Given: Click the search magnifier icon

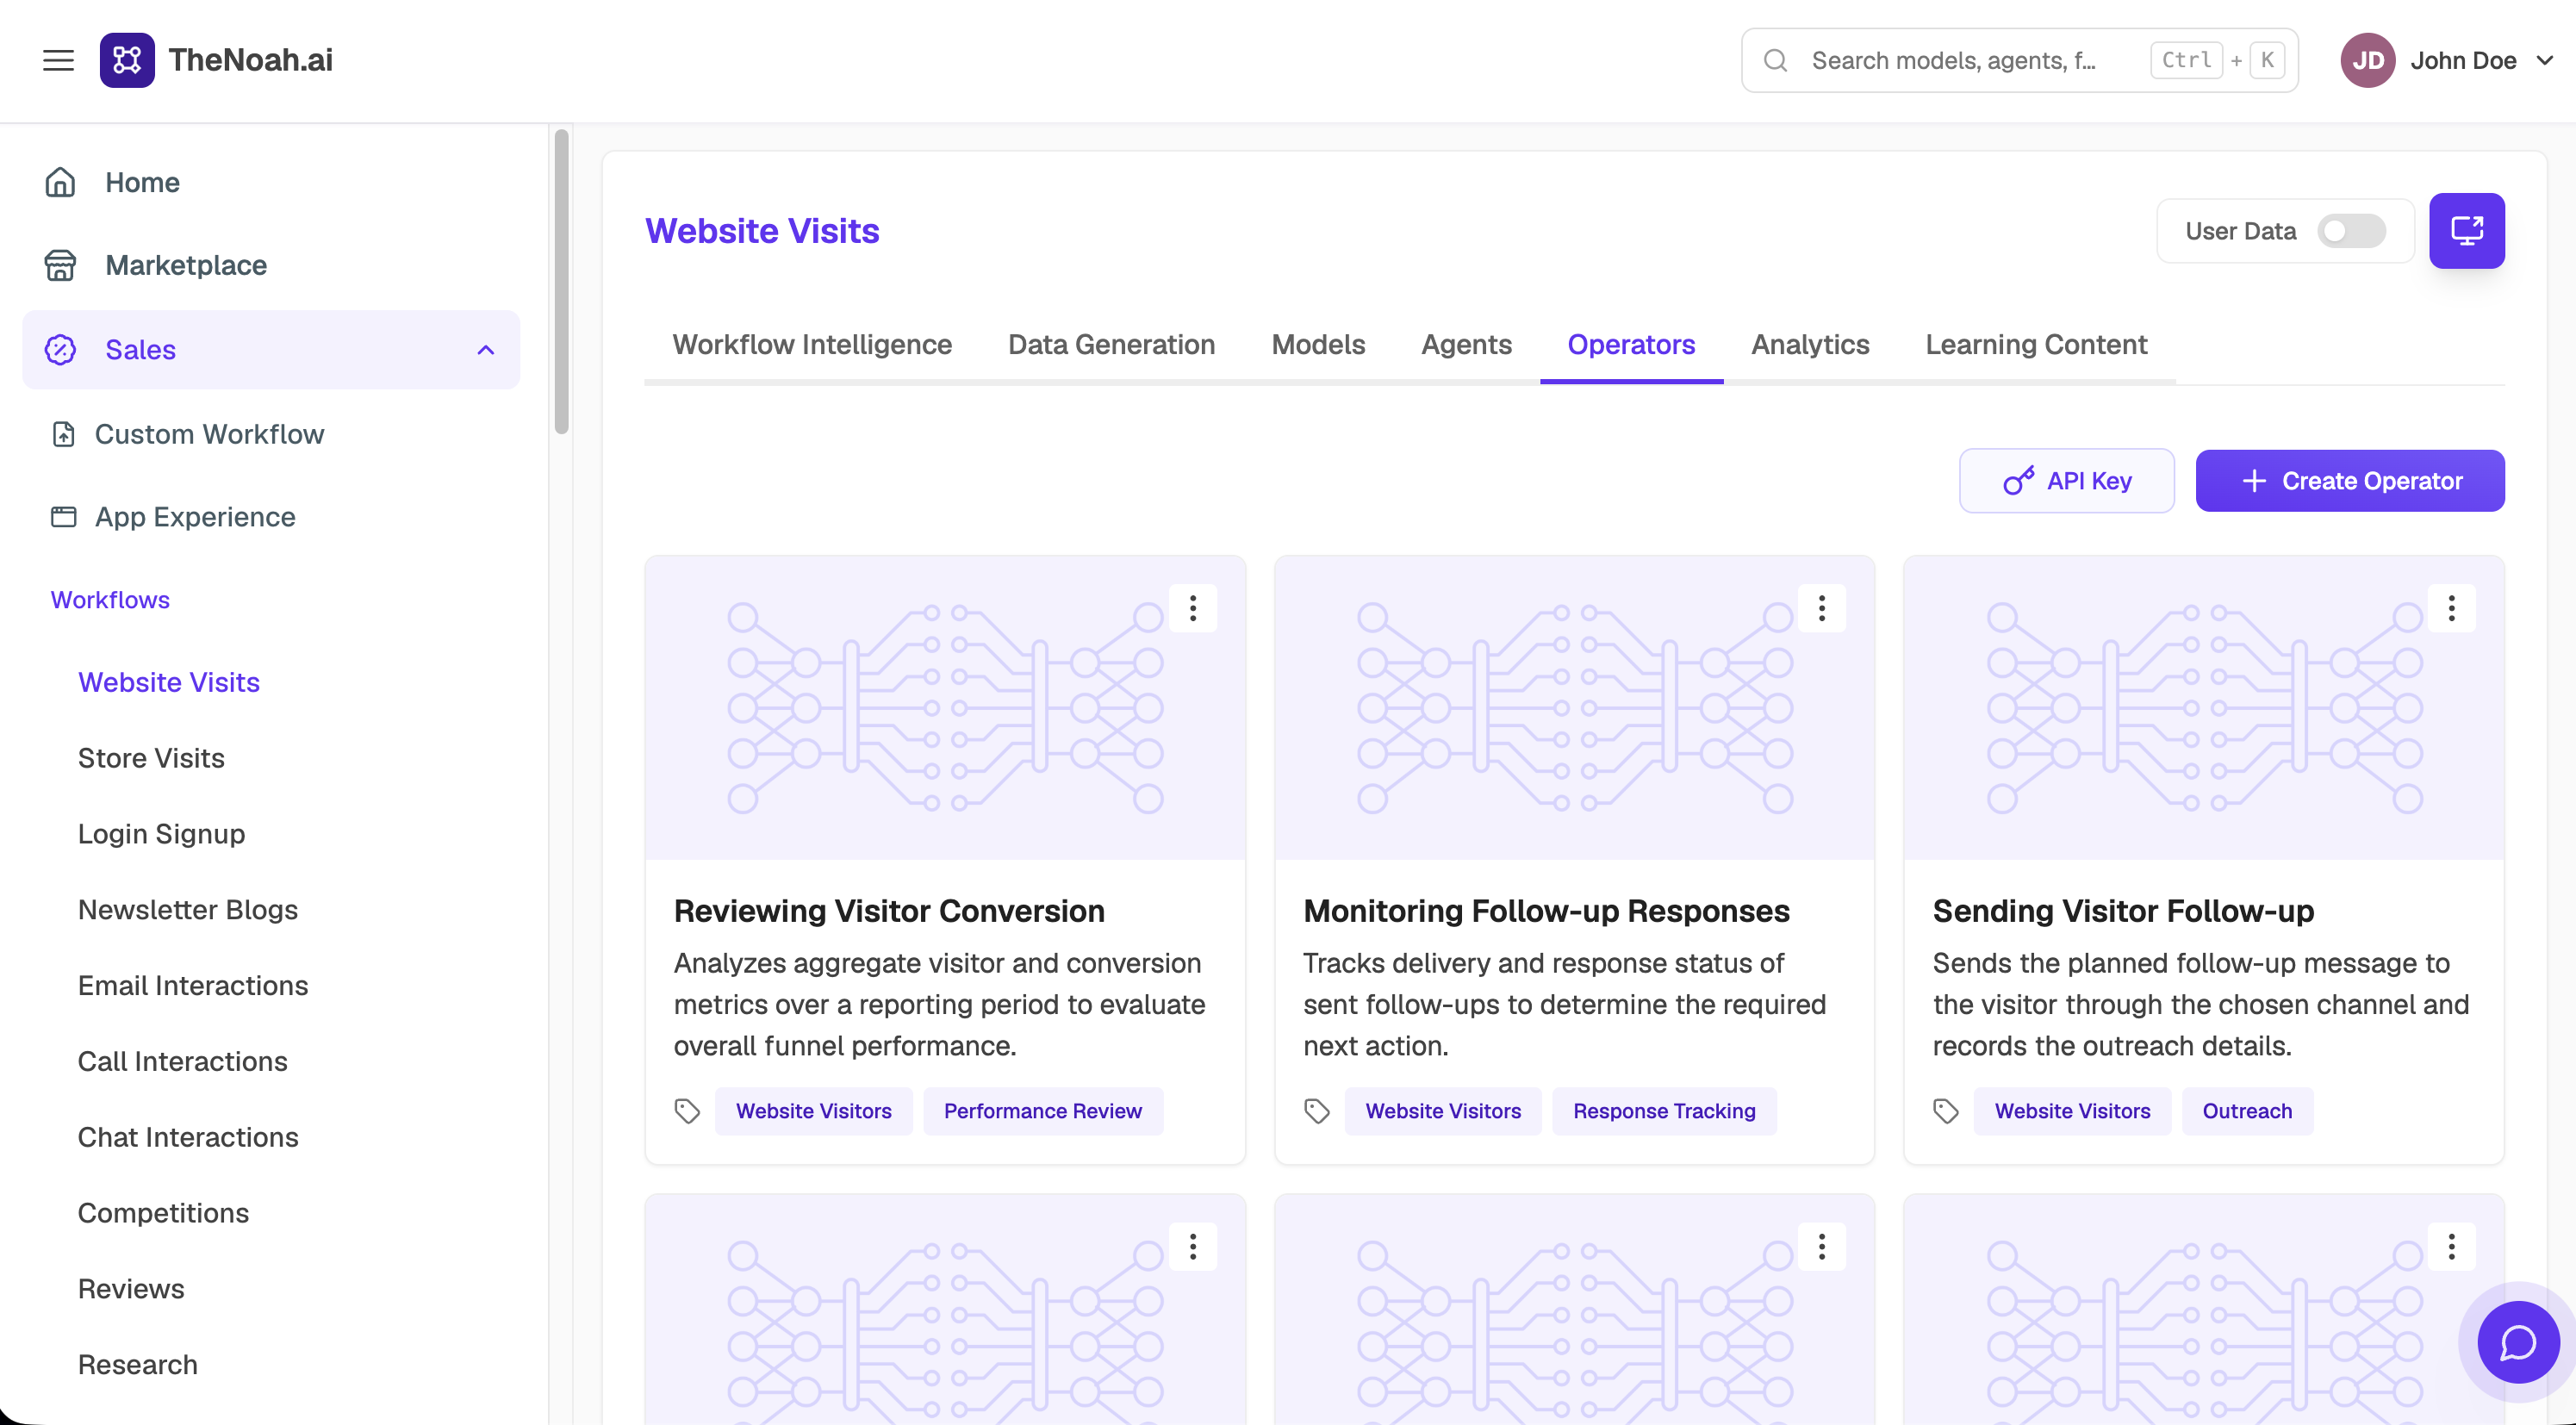Looking at the screenshot, I should [x=1775, y=61].
